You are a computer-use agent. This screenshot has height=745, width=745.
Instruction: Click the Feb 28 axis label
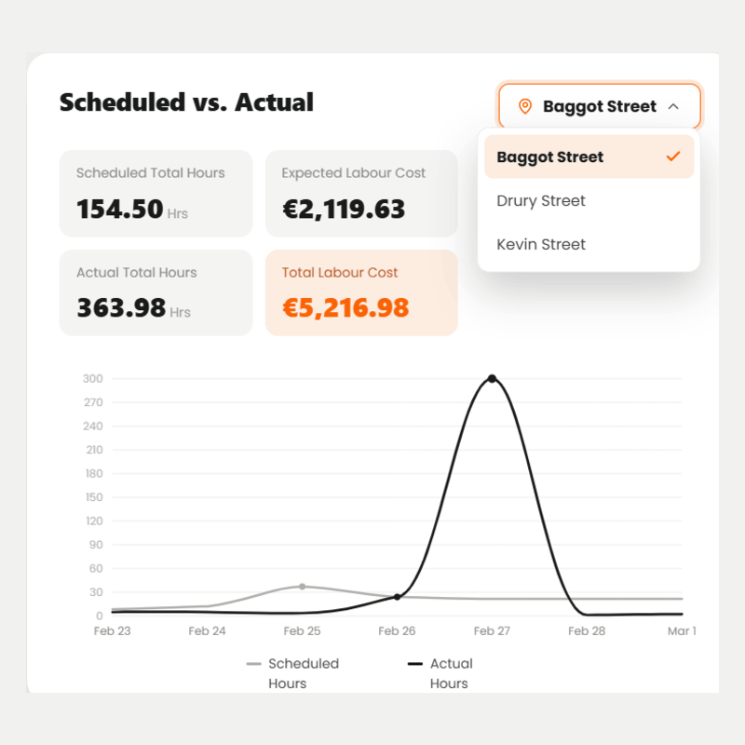coord(587,631)
